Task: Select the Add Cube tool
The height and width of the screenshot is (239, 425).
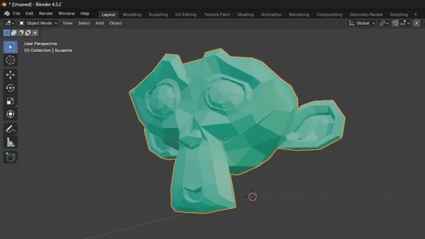Action: [10, 157]
